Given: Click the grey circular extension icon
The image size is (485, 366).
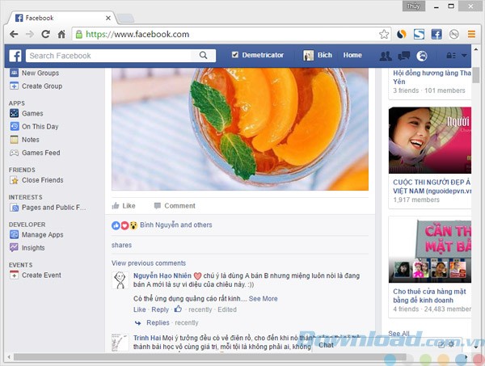Looking at the screenshot, I should [x=454, y=34].
